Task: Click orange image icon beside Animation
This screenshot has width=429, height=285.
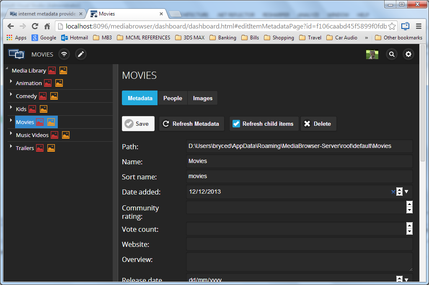Action: click(59, 83)
